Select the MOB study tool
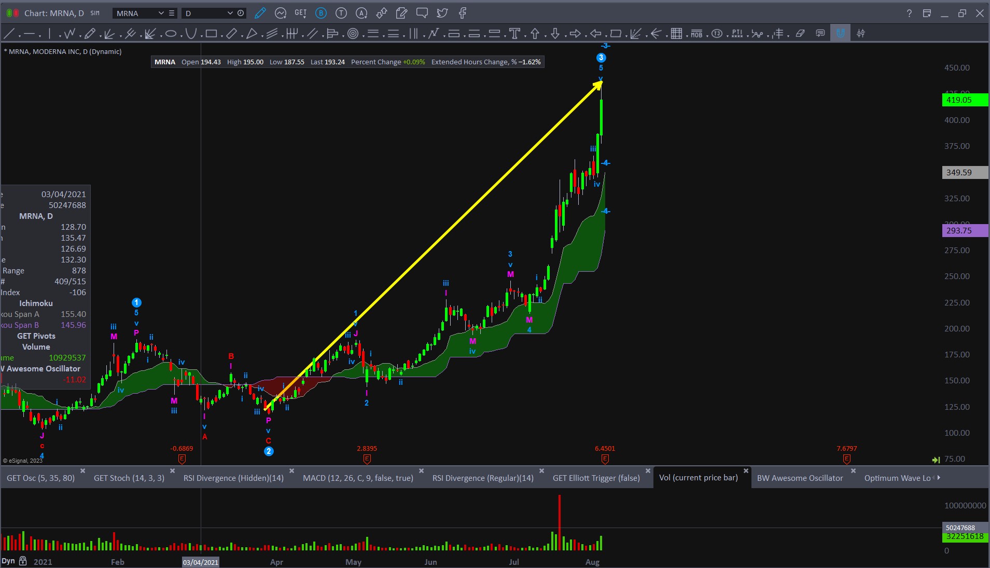The image size is (990, 568). [696, 34]
